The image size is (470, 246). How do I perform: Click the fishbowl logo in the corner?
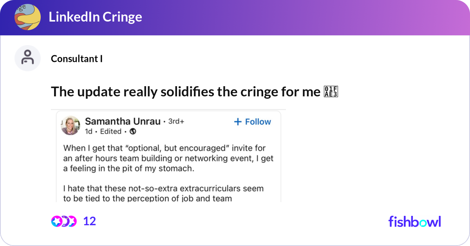coord(414,221)
